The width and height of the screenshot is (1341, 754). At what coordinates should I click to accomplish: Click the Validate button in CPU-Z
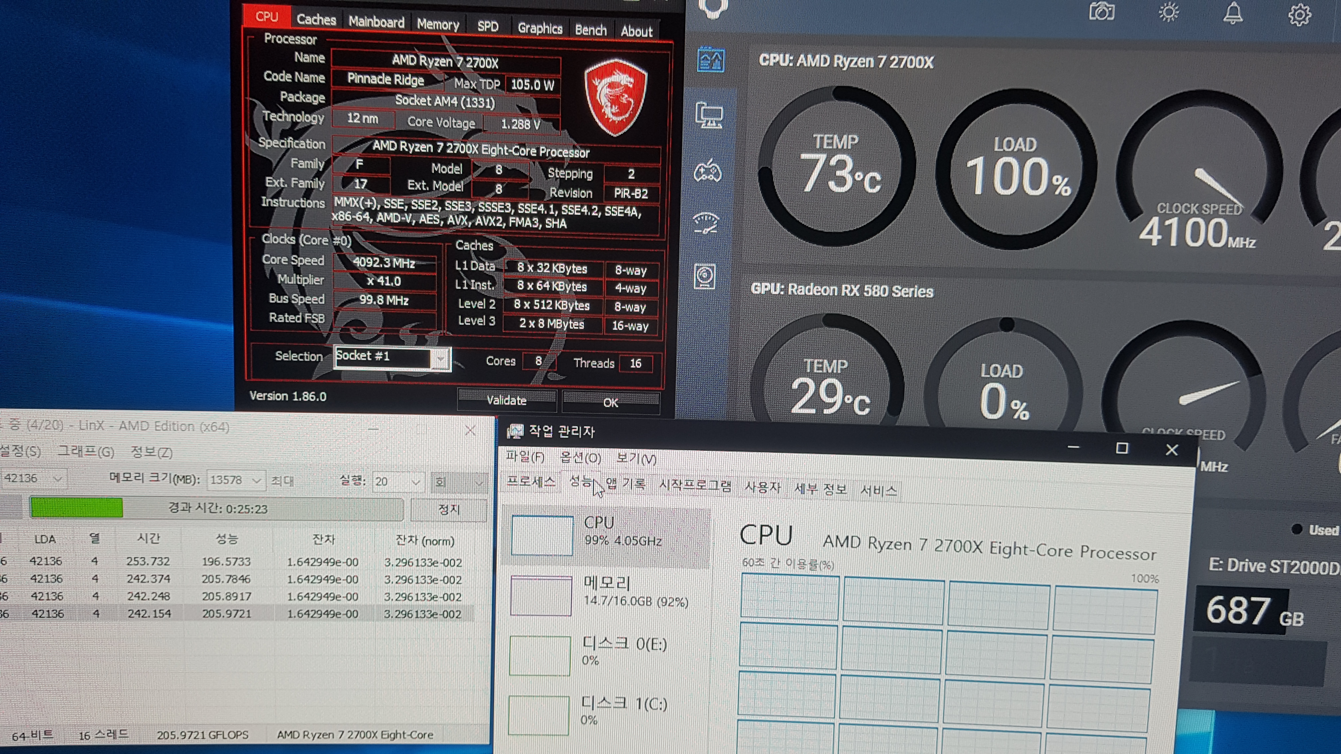(x=507, y=400)
